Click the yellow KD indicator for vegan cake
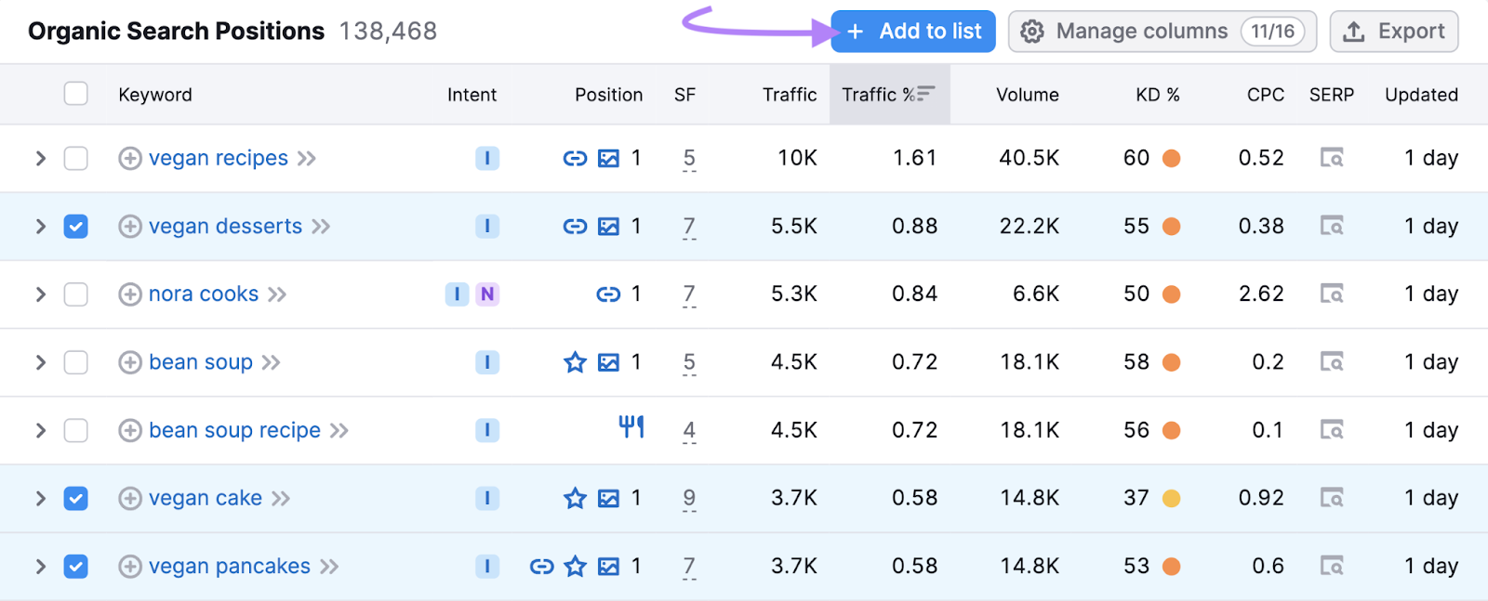 tap(1172, 499)
